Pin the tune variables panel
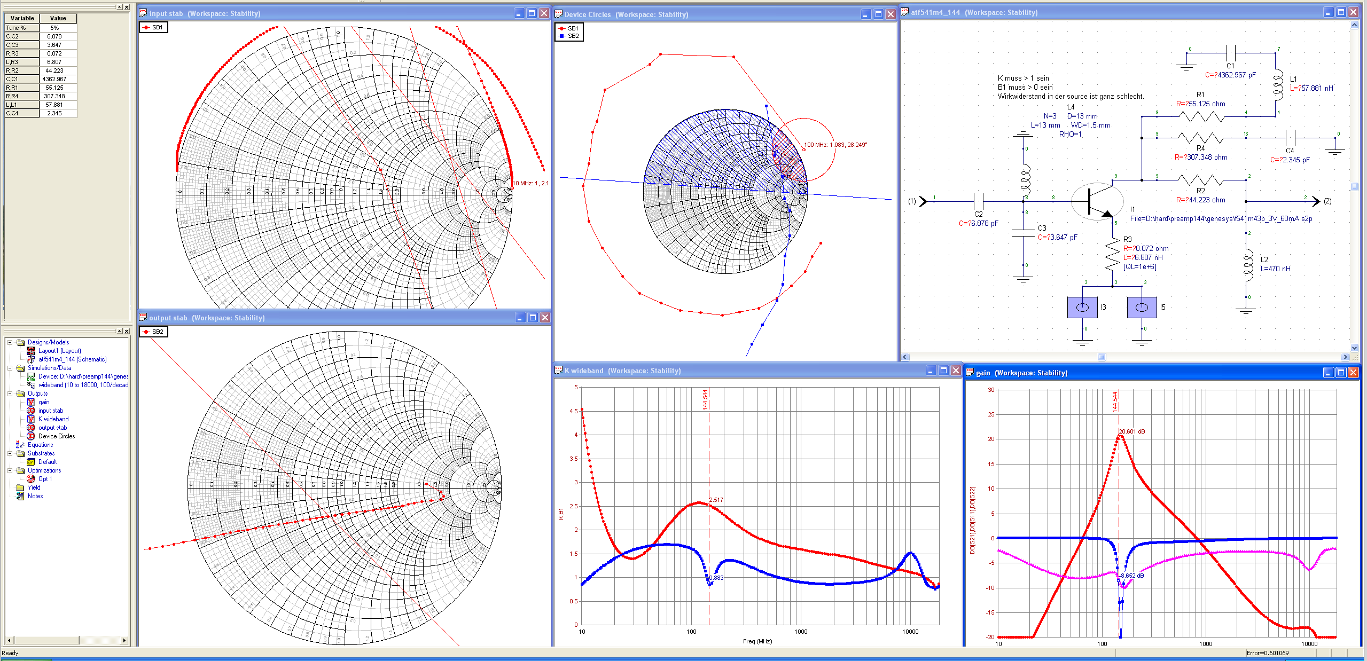Viewport: 1367px width, 661px height. click(120, 7)
